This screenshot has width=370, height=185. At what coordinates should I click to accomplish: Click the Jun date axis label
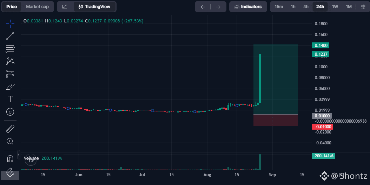79,174
